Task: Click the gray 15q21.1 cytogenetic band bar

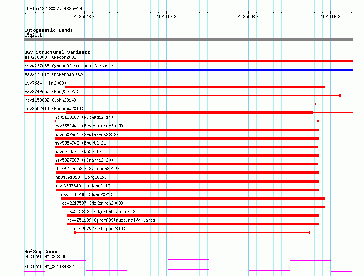Action: click(x=188, y=40)
